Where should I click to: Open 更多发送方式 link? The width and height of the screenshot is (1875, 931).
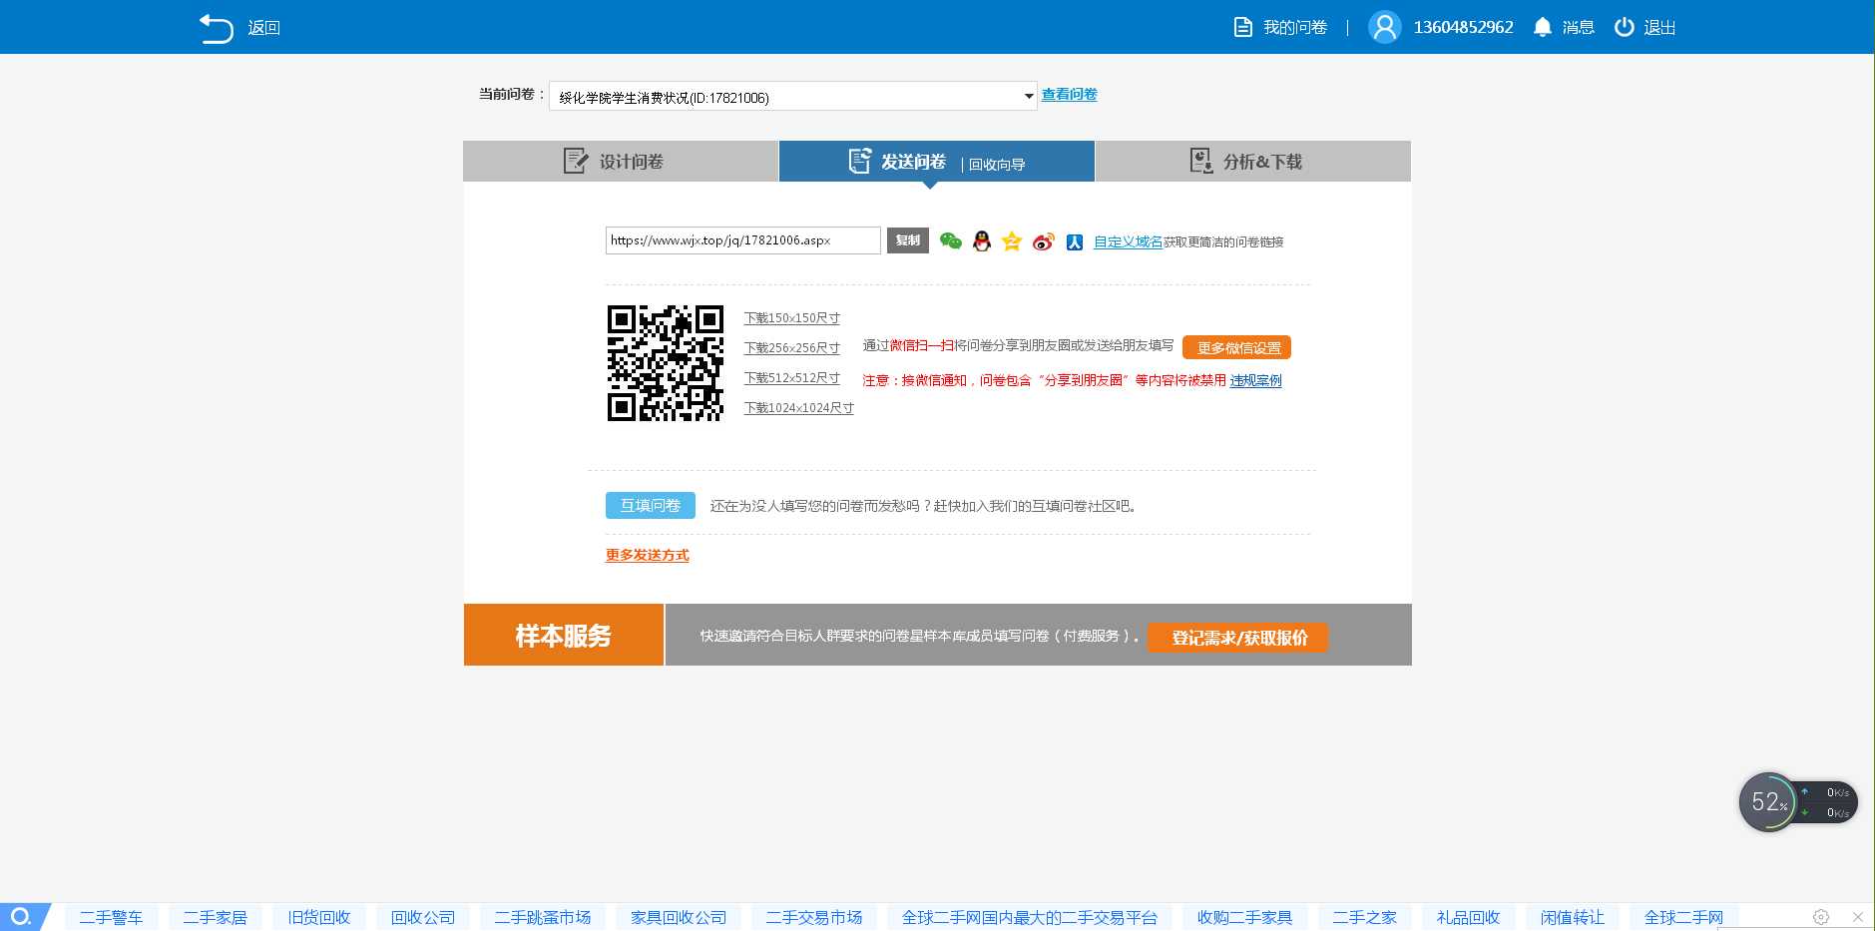pyautogui.click(x=648, y=555)
